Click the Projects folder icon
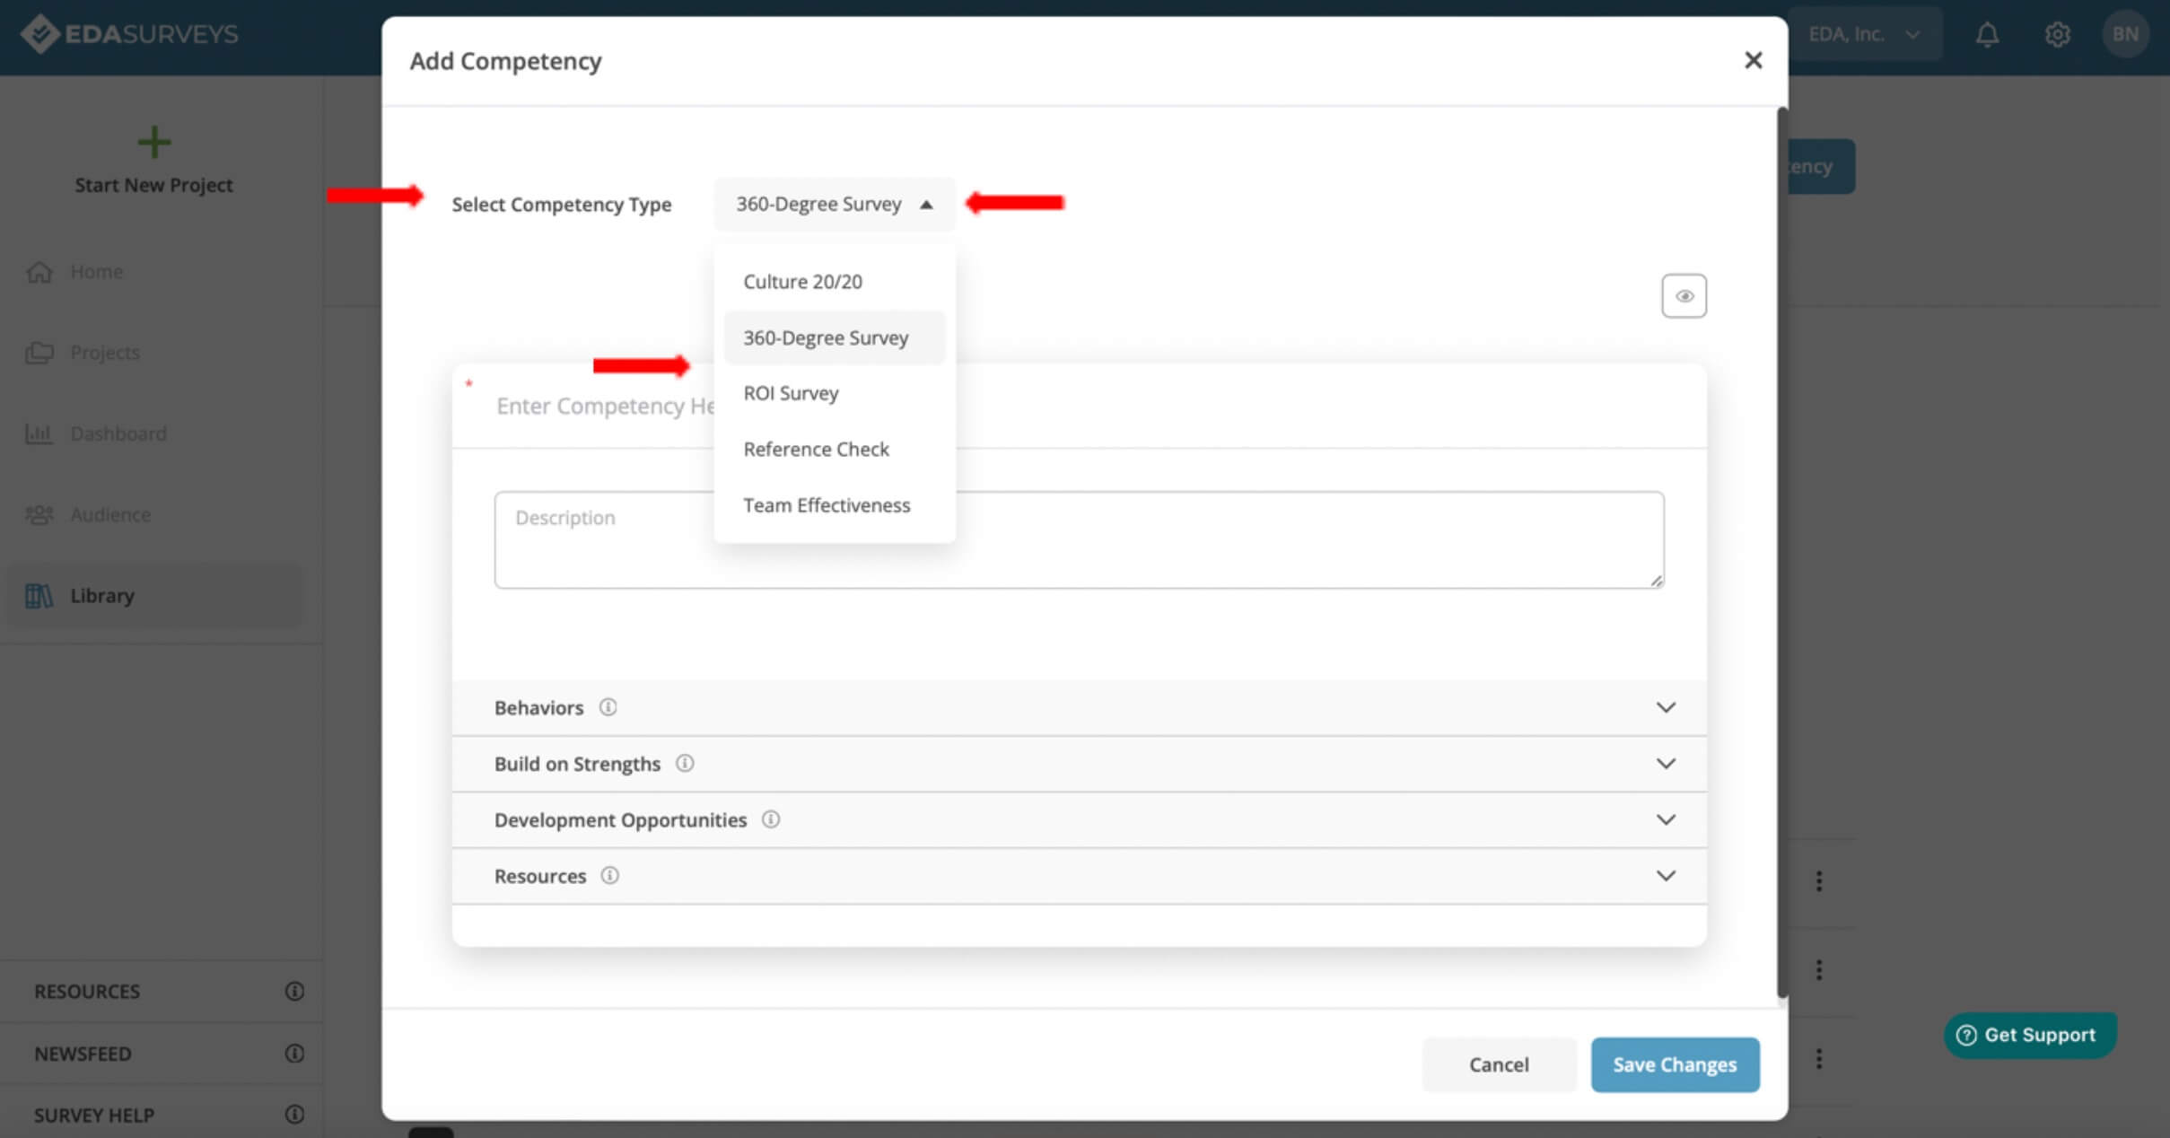 [x=39, y=352]
